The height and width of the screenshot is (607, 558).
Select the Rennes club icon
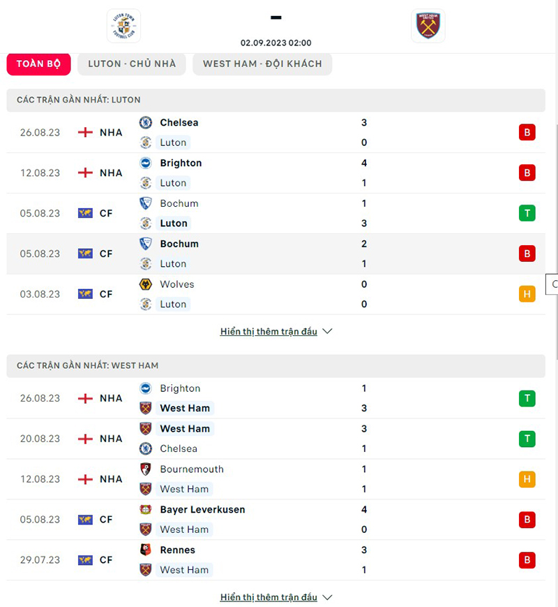tap(146, 550)
